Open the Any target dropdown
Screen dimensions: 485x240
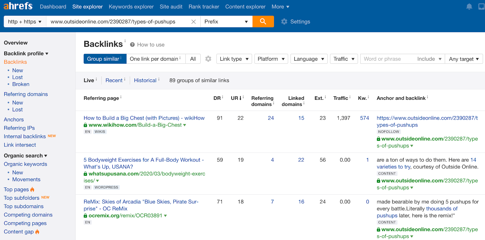point(464,59)
